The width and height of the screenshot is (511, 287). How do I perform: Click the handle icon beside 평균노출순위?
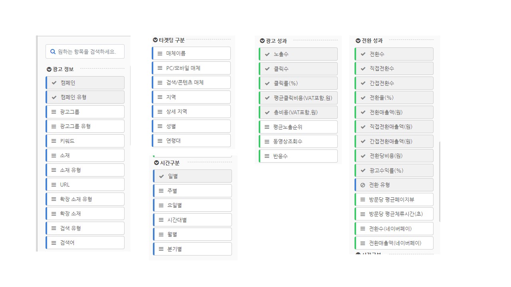[267, 127]
